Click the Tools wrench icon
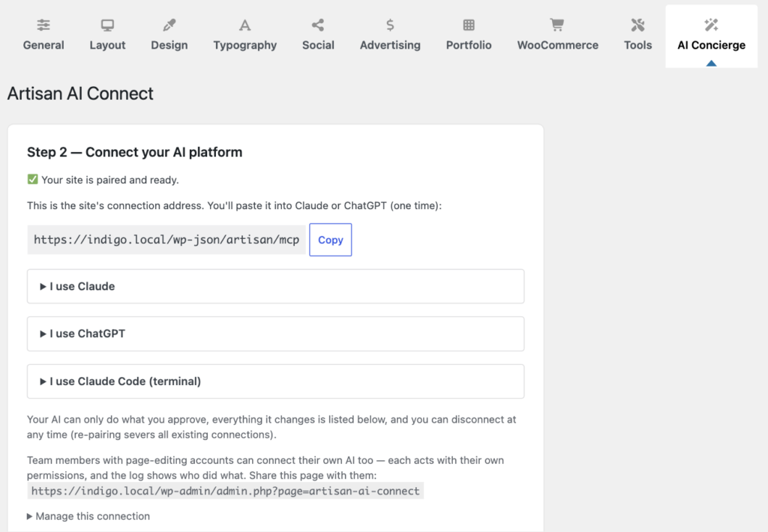 (637, 25)
